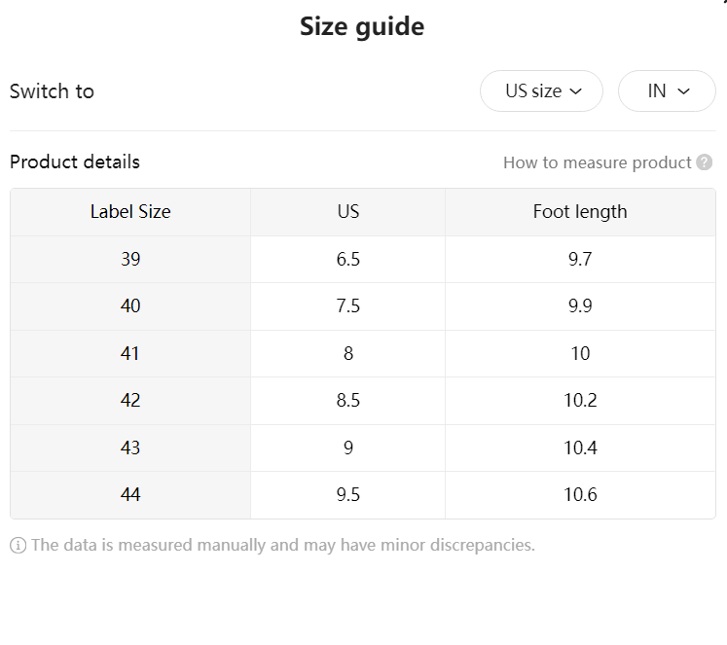Open the US size dropdown
The height and width of the screenshot is (645, 727).
pos(541,90)
